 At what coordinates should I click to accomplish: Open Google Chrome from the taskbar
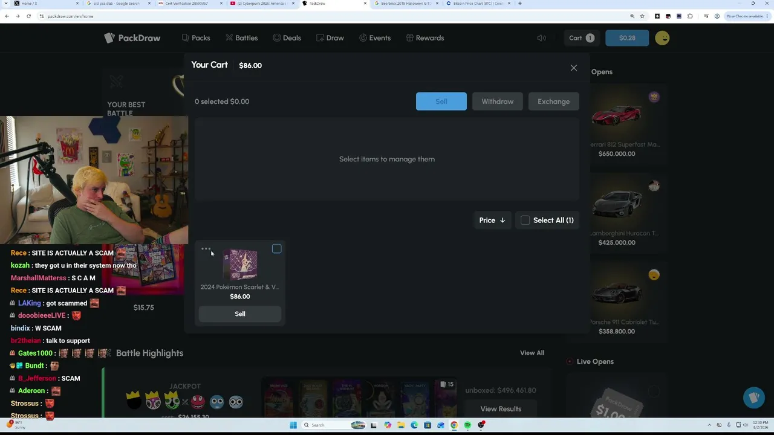[454, 425]
